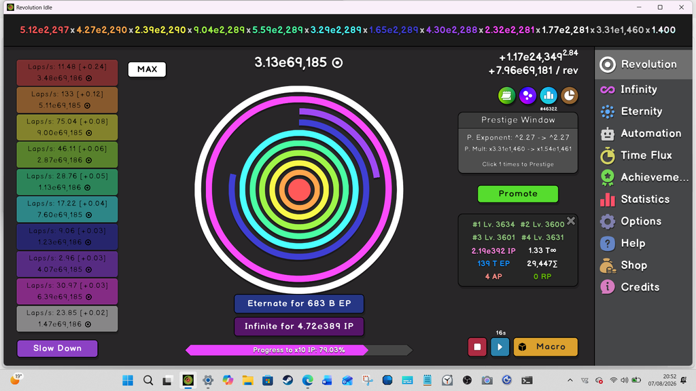The height and width of the screenshot is (391, 696).
Task: Show hidden system tray icons
Action: coord(570,380)
